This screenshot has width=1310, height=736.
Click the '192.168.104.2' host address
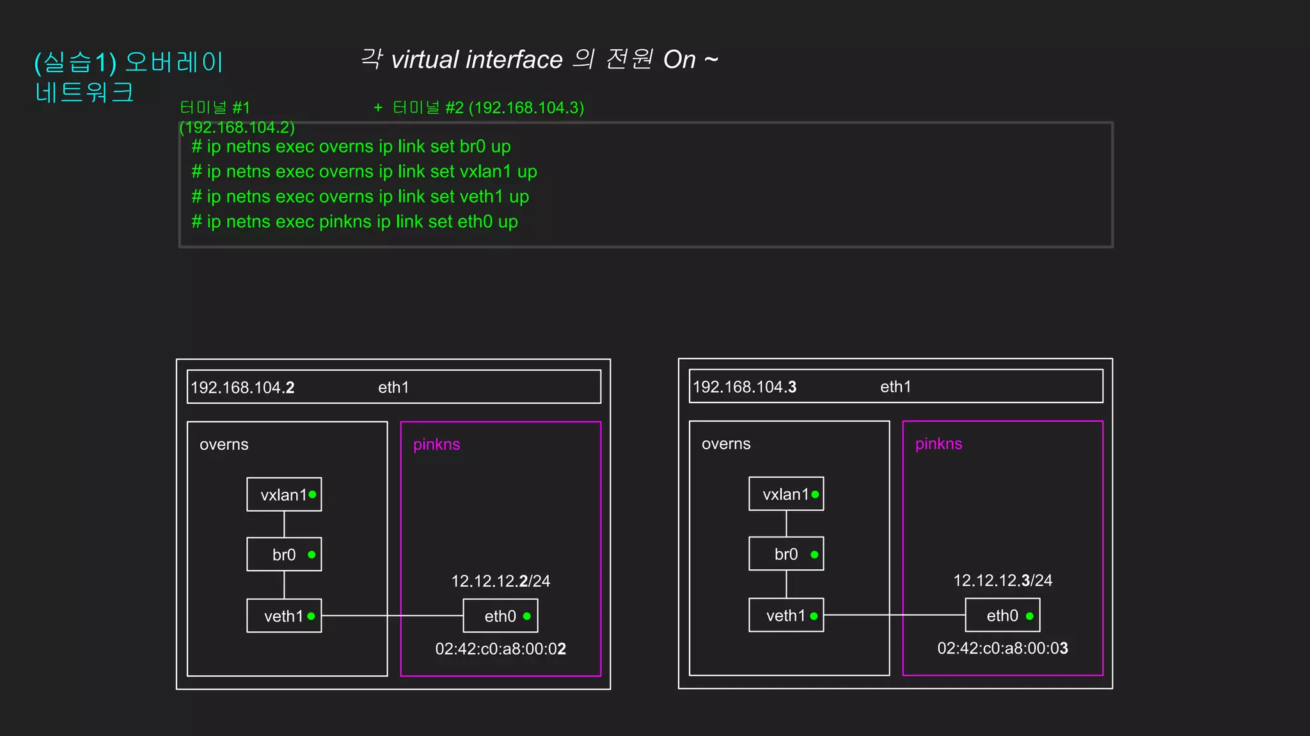242,387
